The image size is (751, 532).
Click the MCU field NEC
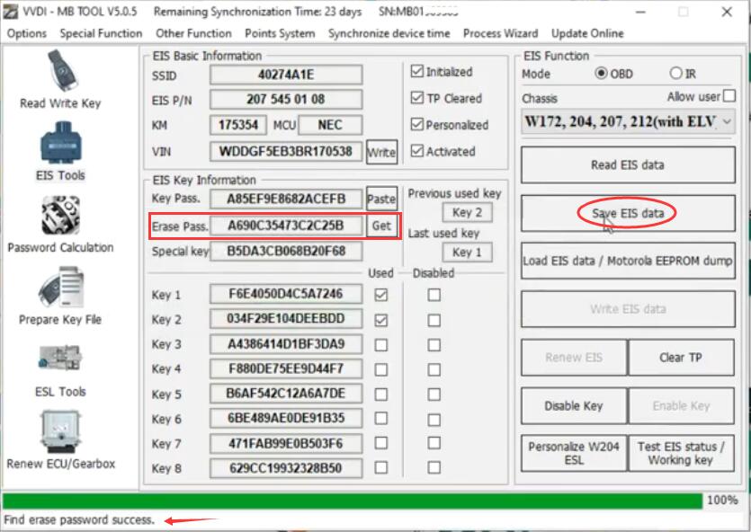tap(330, 125)
